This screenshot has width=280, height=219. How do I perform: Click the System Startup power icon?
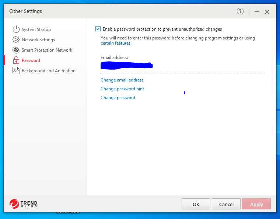click(x=16, y=29)
